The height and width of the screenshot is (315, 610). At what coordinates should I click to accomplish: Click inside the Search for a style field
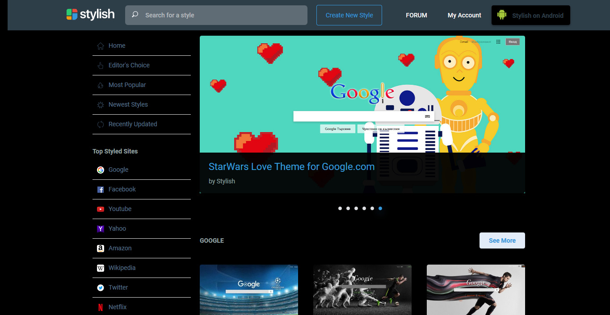pos(216,15)
